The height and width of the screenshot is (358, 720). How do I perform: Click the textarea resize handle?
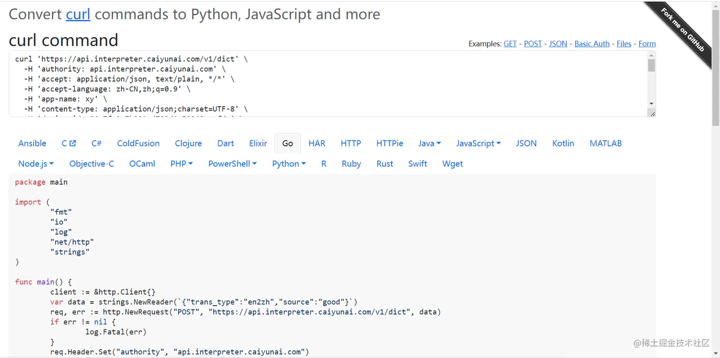coord(652,113)
